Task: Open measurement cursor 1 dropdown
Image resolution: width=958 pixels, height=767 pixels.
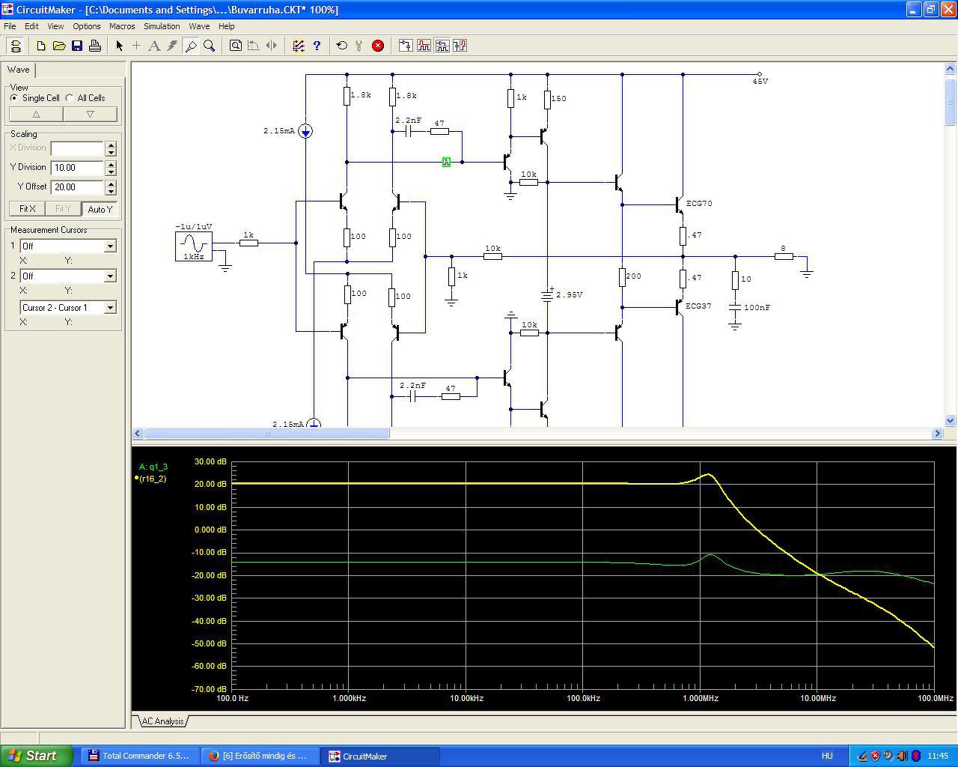Action: [110, 246]
